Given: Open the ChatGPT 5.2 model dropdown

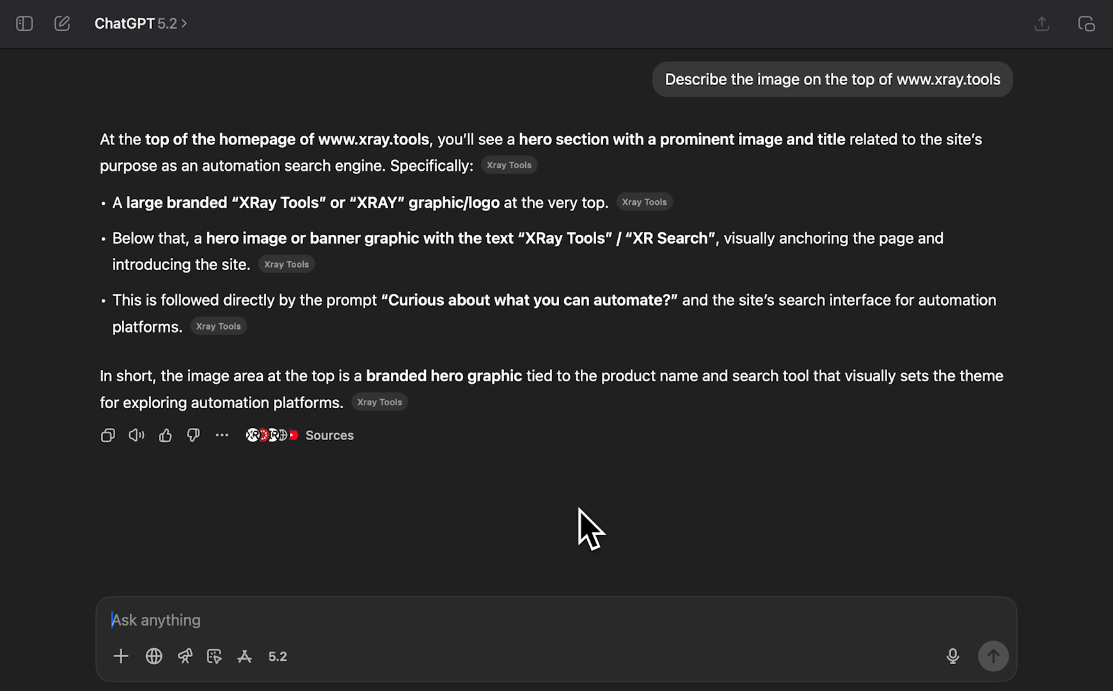Looking at the screenshot, I should pos(141,23).
